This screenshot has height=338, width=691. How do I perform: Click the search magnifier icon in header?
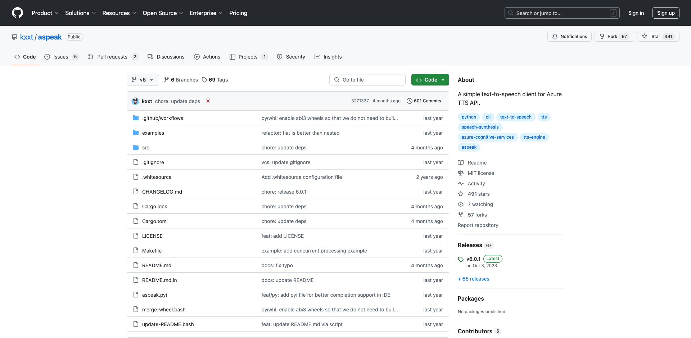[x=511, y=13]
